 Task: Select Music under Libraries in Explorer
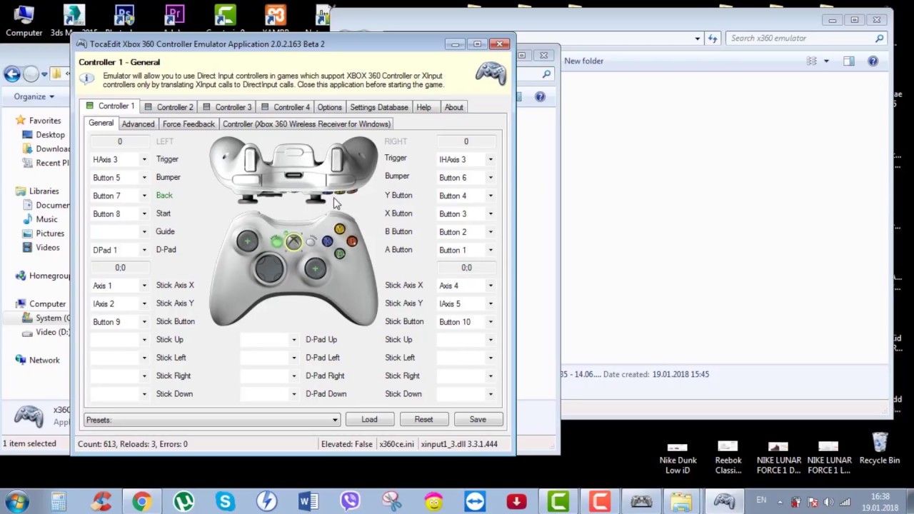click(46, 219)
